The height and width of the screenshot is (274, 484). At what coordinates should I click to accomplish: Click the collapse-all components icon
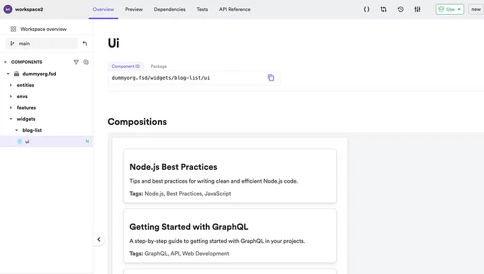(86, 62)
